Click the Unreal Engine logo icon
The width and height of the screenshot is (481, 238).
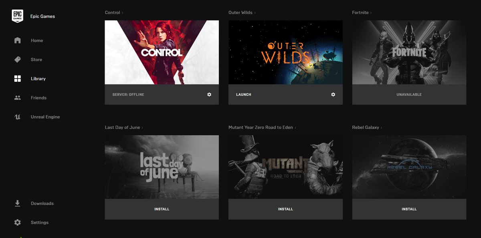(17, 117)
